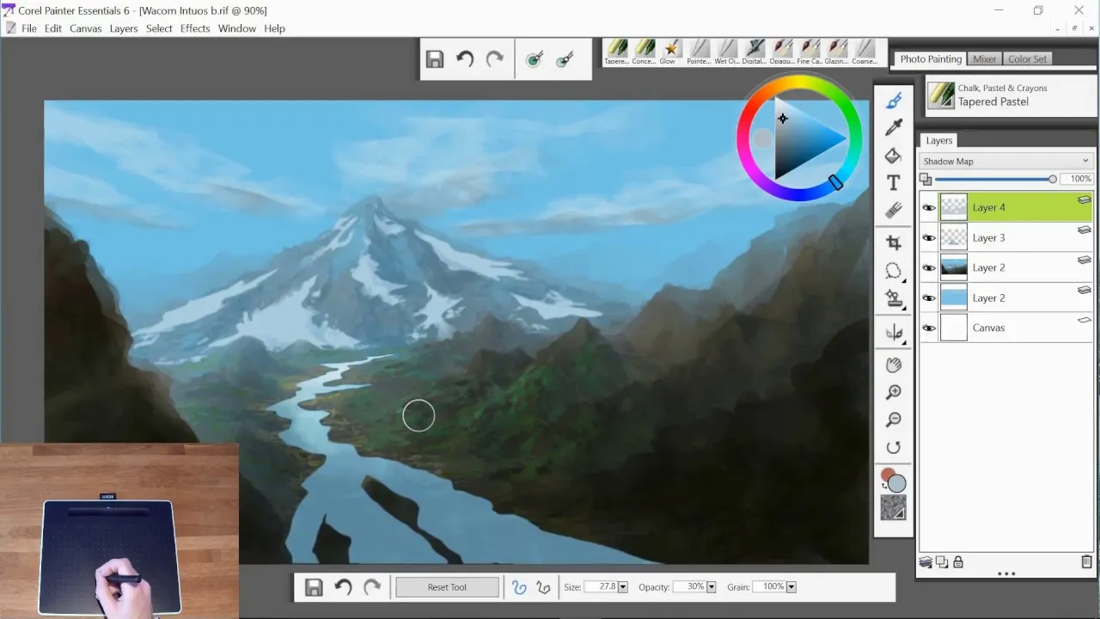Click the main color swatch in toolbox

tap(889, 475)
